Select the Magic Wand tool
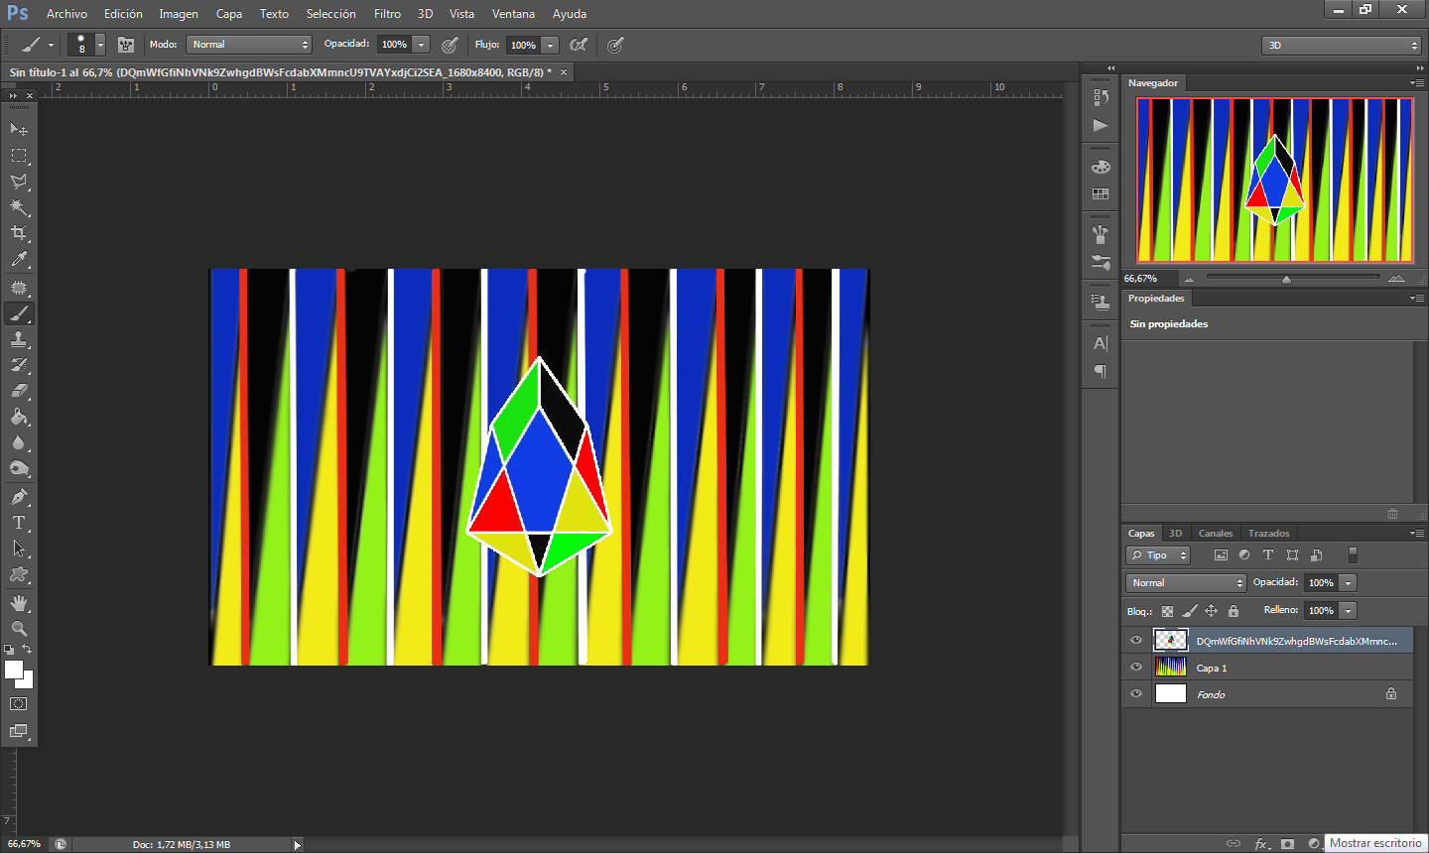 click(x=19, y=207)
